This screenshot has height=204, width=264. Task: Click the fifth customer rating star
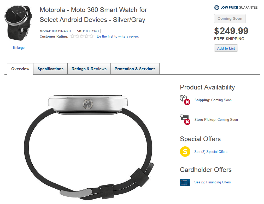click(x=91, y=36)
